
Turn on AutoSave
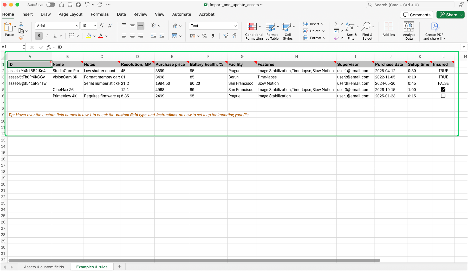coord(50,4)
